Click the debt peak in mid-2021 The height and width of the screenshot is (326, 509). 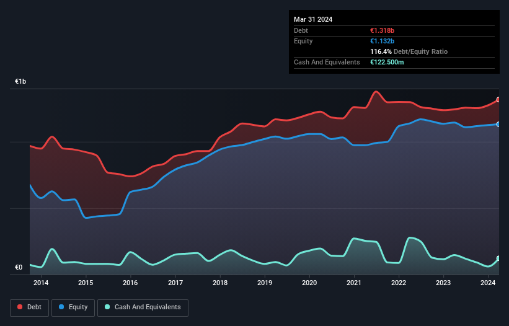click(376, 92)
